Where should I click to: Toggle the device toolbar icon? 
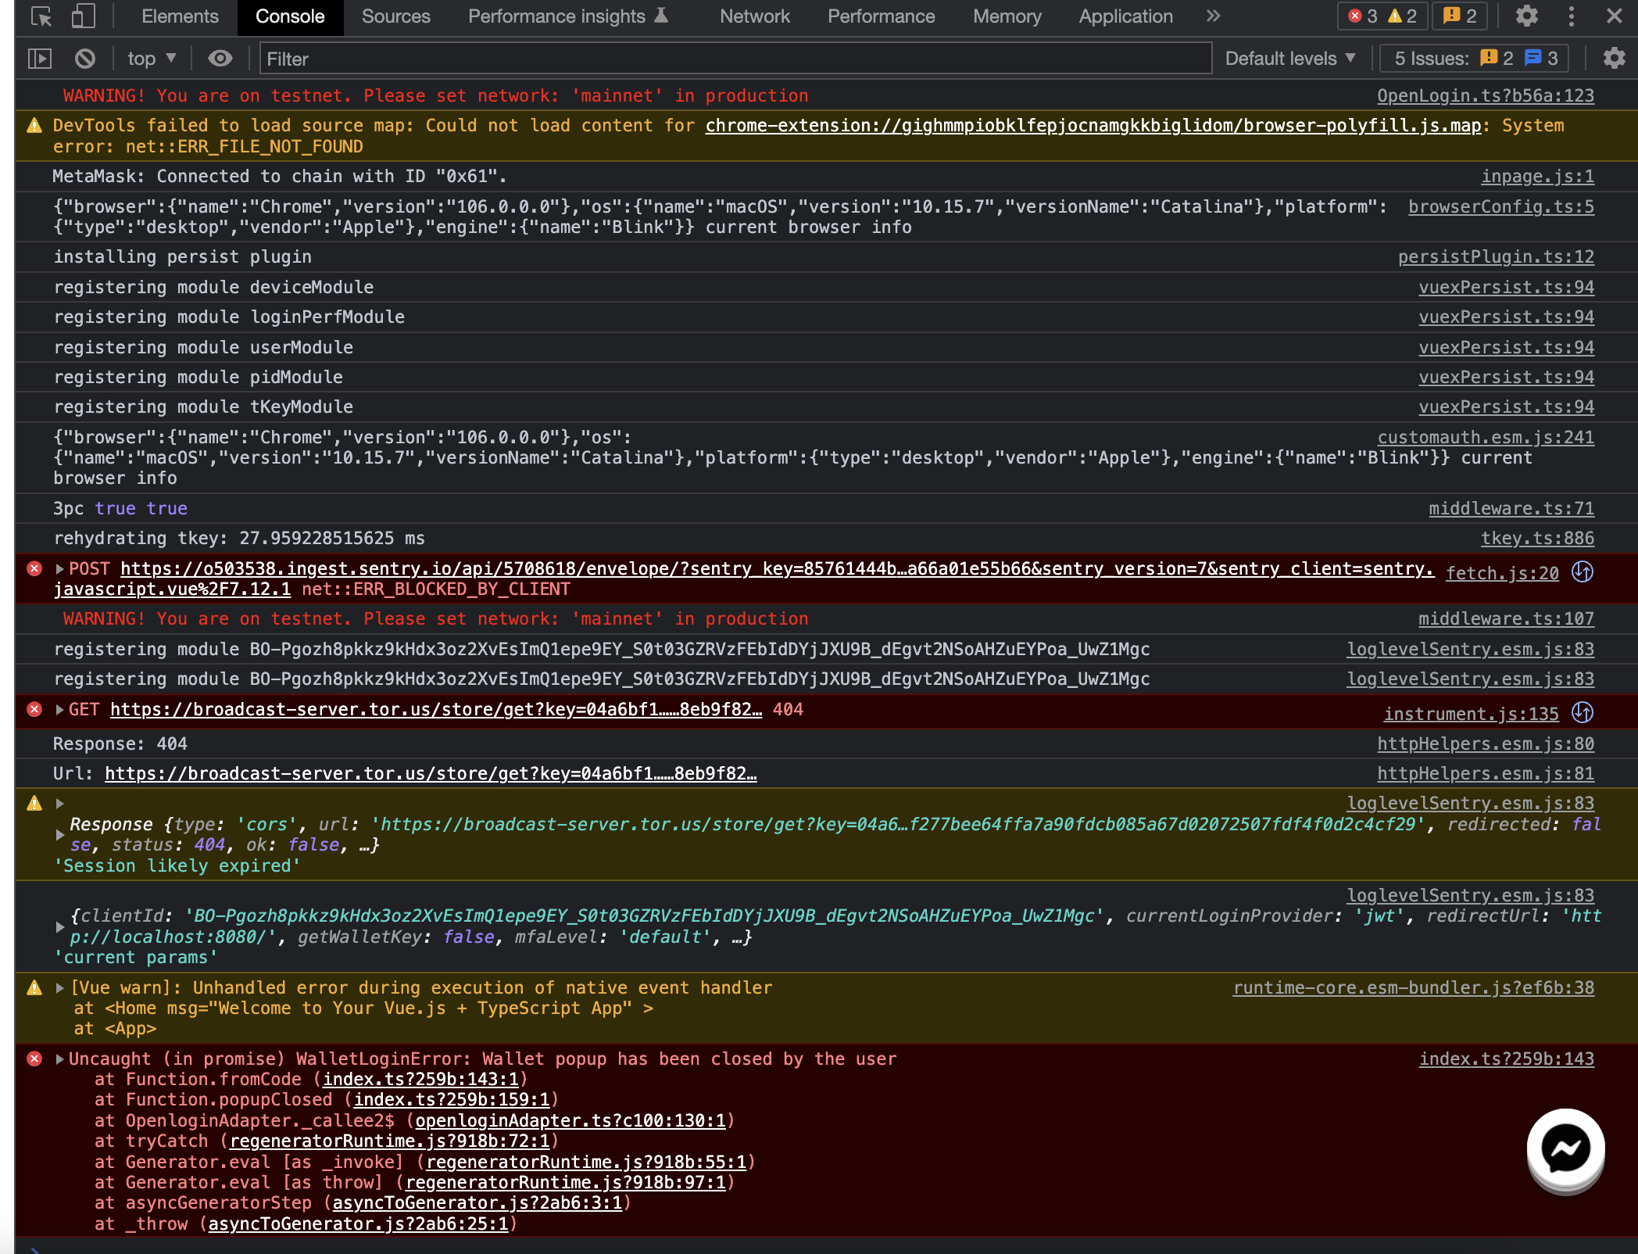tap(82, 16)
